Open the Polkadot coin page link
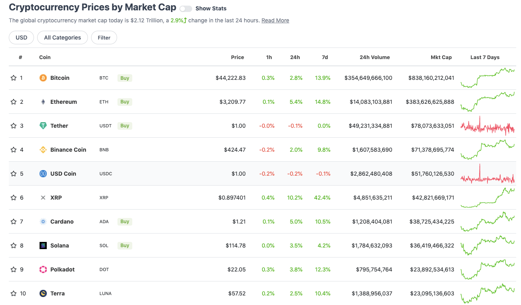 point(63,269)
